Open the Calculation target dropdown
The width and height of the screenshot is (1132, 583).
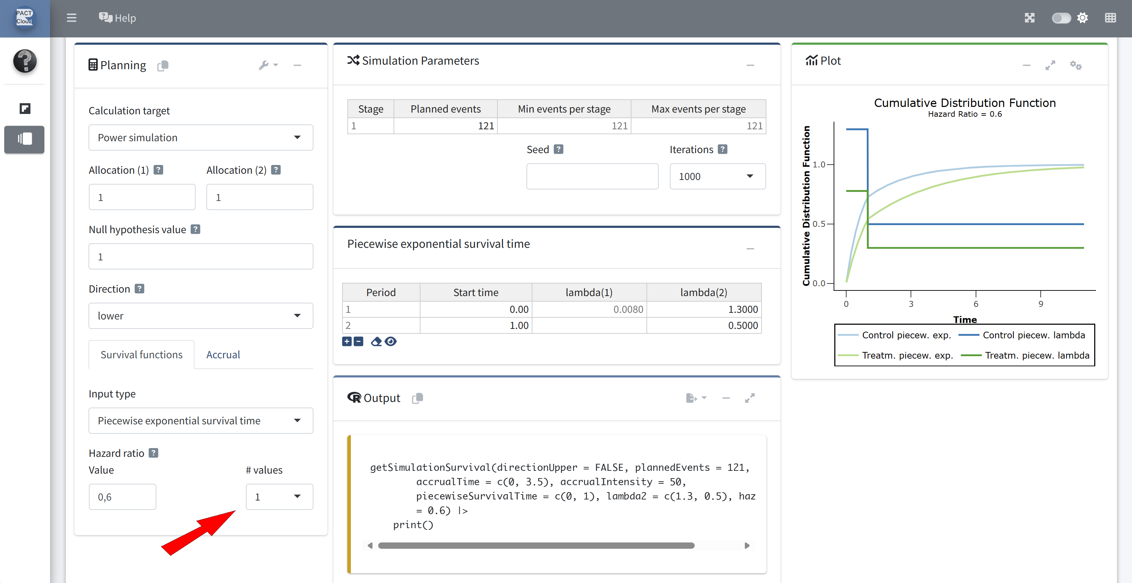(201, 137)
